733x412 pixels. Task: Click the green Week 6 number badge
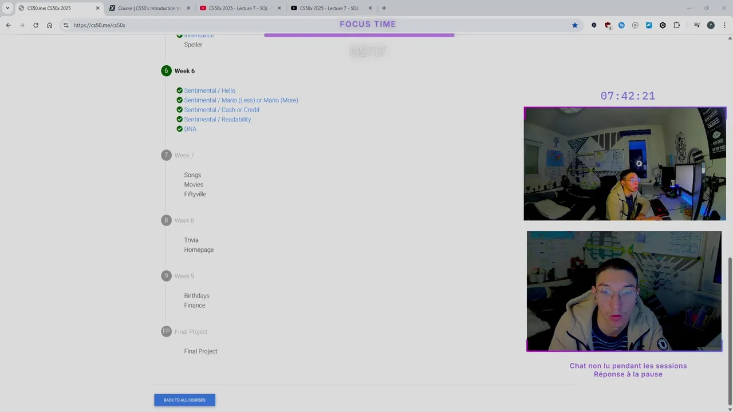[x=166, y=71]
